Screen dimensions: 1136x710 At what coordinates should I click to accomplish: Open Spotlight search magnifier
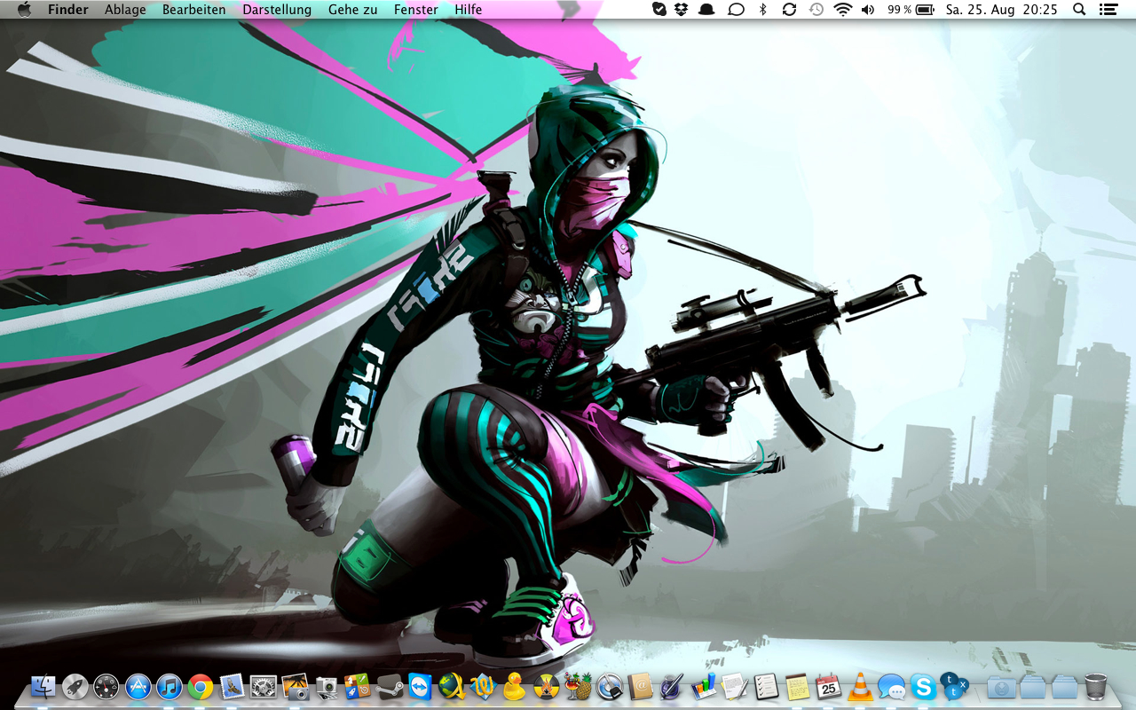pos(1079,10)
